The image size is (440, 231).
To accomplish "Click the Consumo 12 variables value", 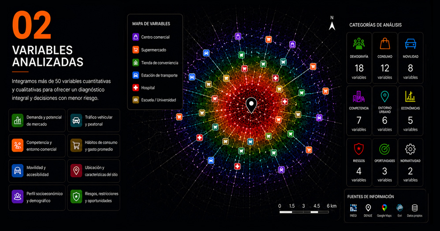I will point(385,68).
